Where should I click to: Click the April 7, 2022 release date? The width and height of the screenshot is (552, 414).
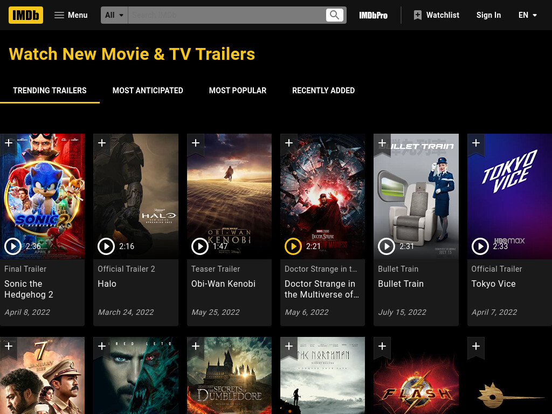point(494,312)
